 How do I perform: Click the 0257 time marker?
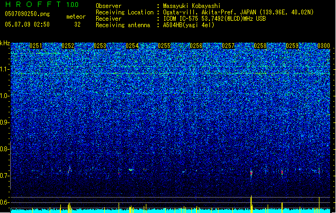[228, 46]
